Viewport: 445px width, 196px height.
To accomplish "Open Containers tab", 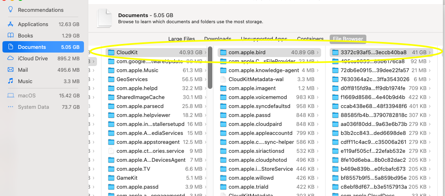I will tap(311, 39).
